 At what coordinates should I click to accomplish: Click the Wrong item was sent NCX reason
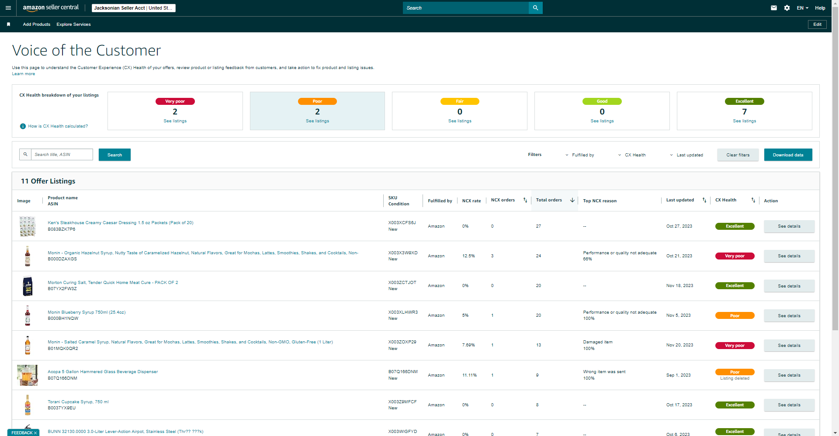click(x=604, y=372)
